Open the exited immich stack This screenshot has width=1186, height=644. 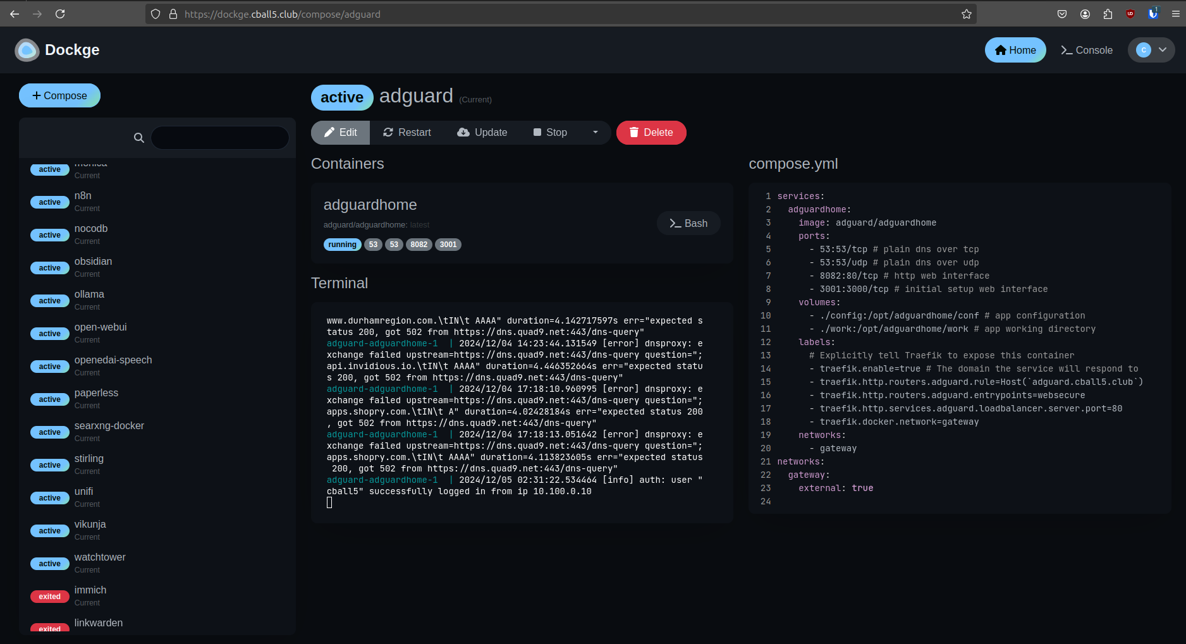[157, 596]
